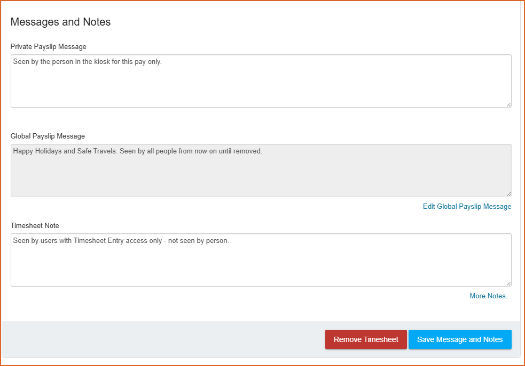Screen dimensions: 525x366
Task: Place cursor after 'until removed.' in global message
Action: (x=263, y=151)
